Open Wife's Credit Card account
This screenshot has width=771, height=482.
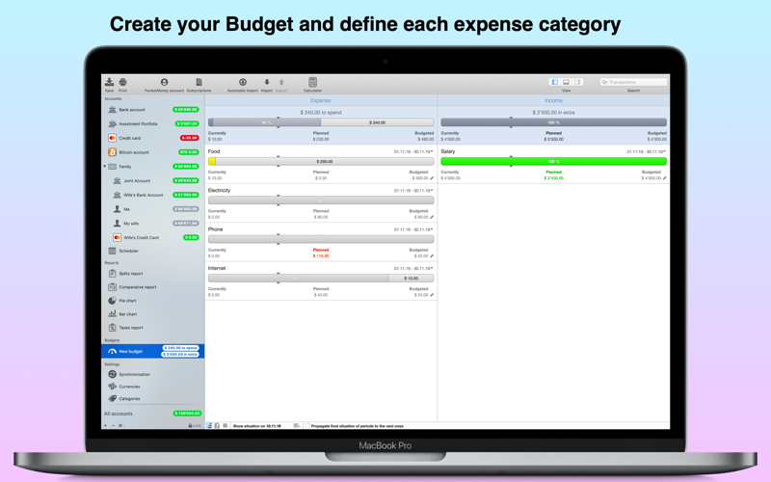[153, 237]
